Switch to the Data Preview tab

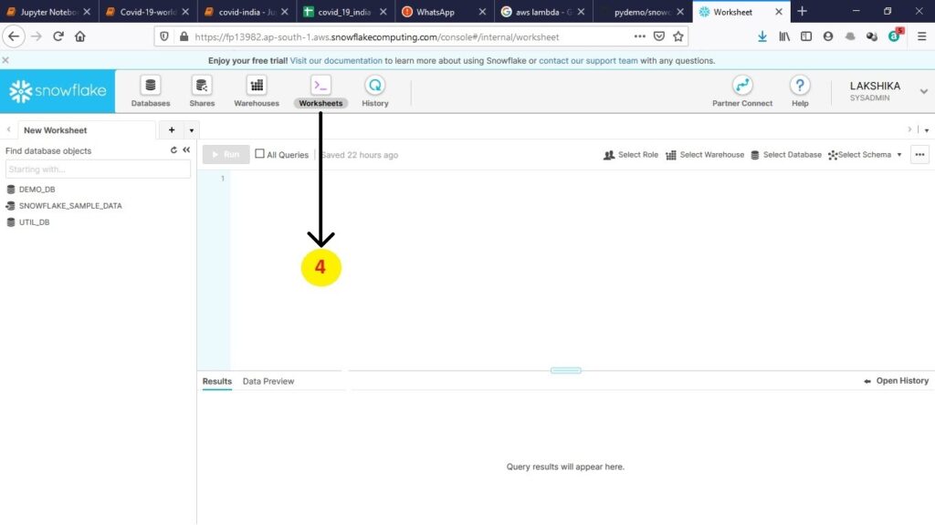pyautogui.click(x=268, y=381)
